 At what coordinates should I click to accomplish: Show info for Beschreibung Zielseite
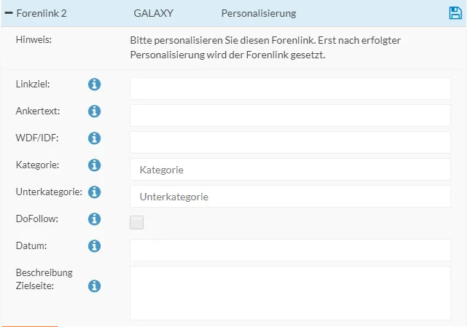click(x=94, y=286)
